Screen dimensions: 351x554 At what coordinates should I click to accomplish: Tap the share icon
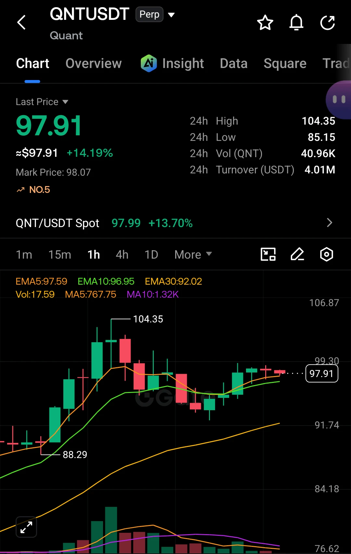[327, 23]
